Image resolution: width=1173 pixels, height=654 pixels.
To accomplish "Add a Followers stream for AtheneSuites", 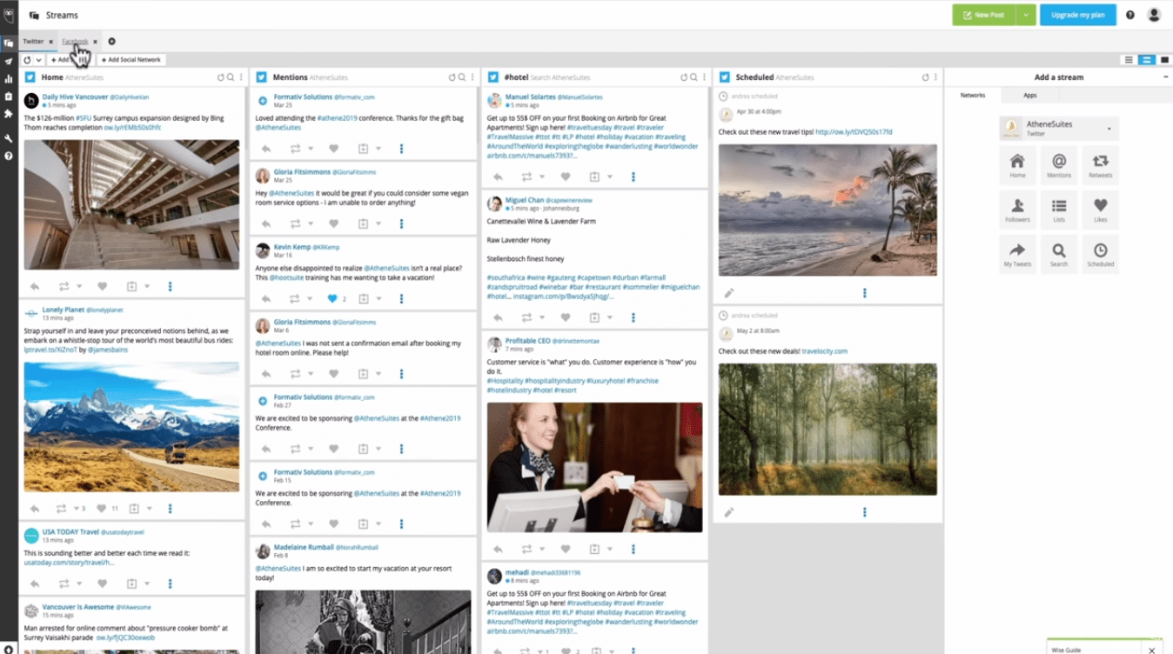I will 1016,209.
